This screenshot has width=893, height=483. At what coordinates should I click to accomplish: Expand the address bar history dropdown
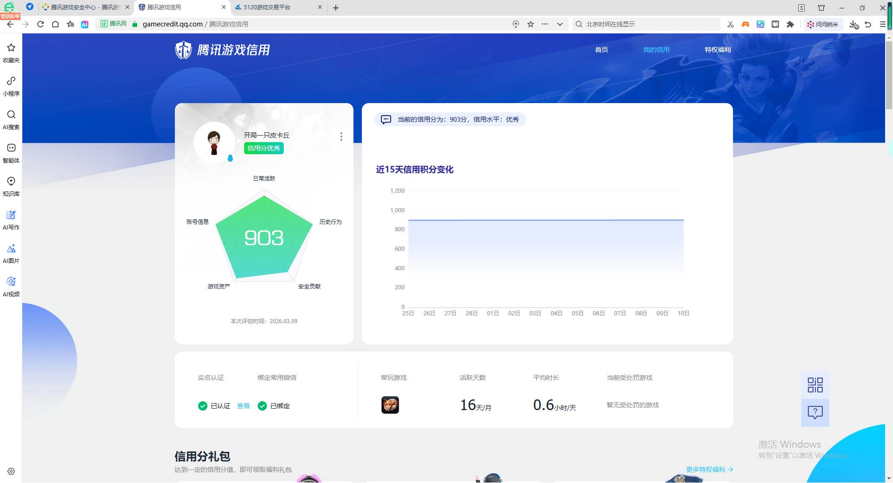(x=560, y=24)
